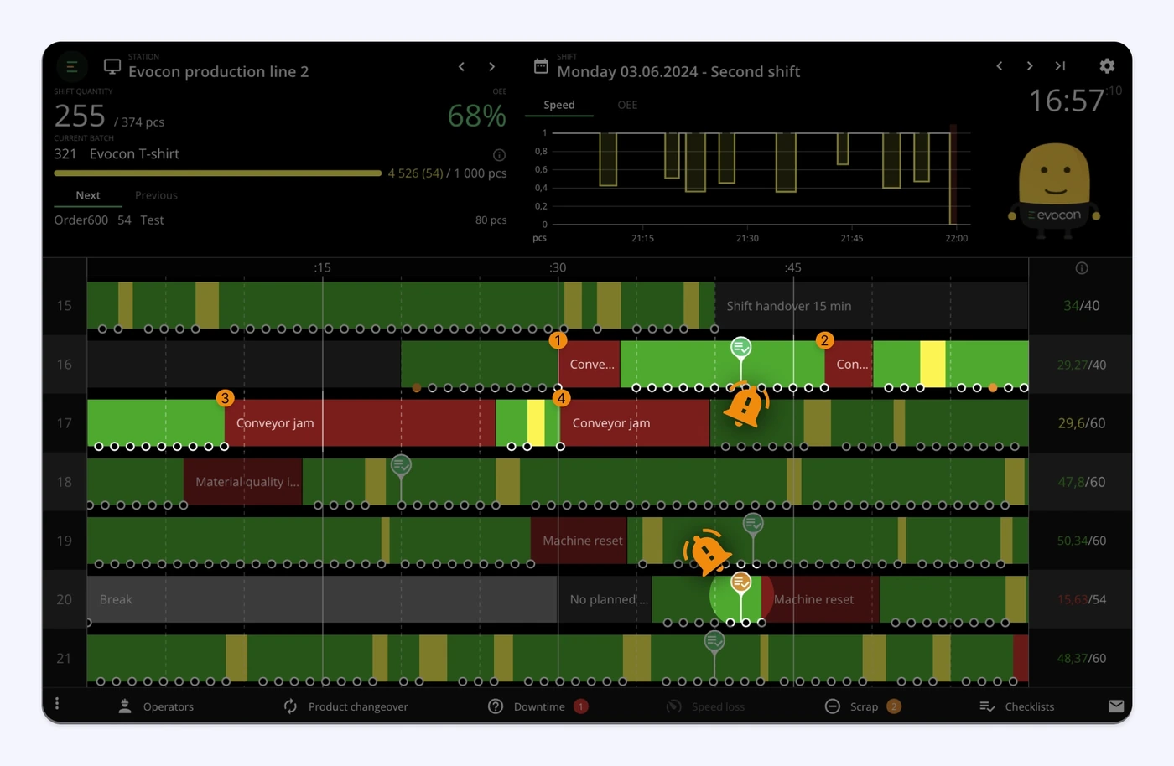Click the batch progress bar
The image size is (1174, 766).
pyautogui.click(x=218, y=173)
